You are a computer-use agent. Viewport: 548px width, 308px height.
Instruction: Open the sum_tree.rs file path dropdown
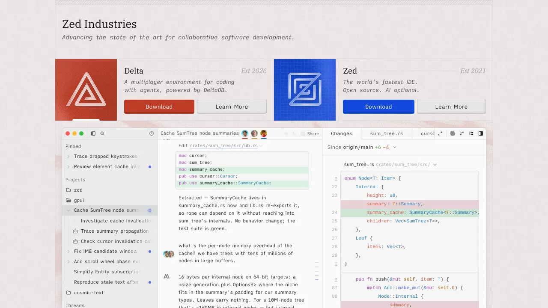point(435,165)
